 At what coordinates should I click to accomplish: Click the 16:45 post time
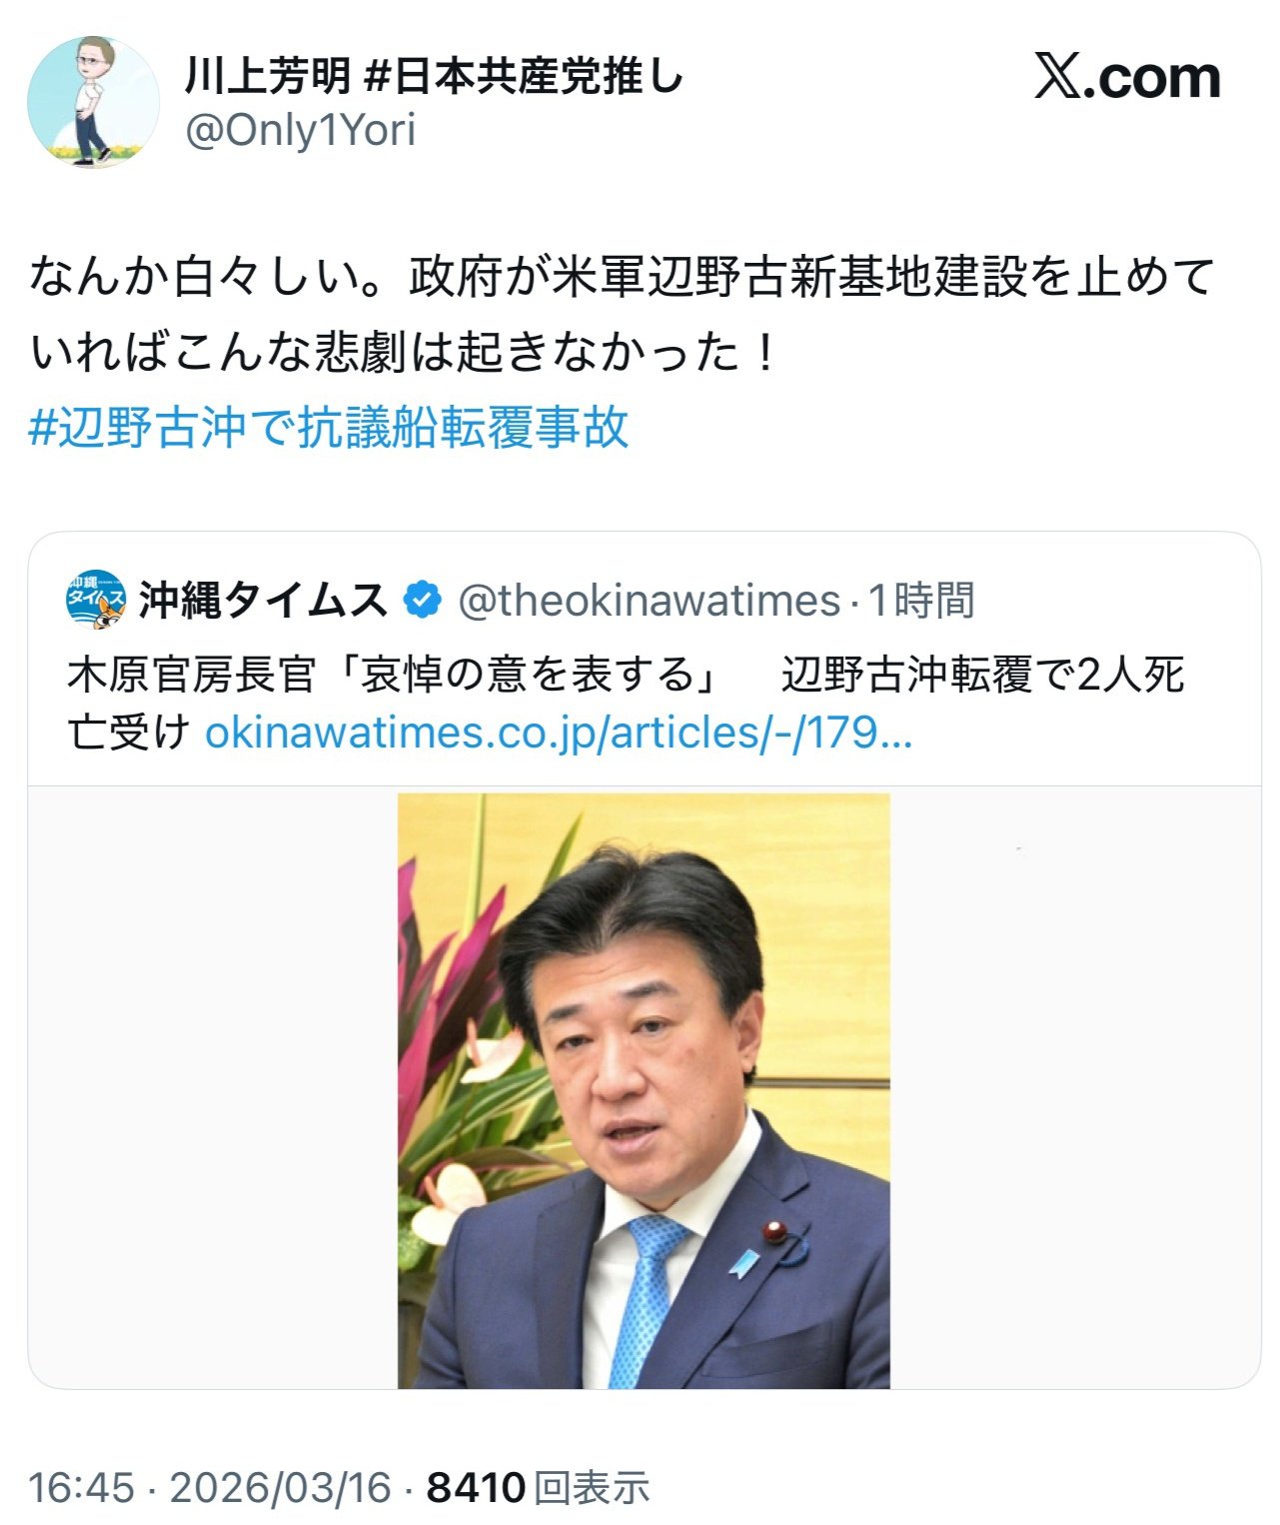click(80, 1487)
